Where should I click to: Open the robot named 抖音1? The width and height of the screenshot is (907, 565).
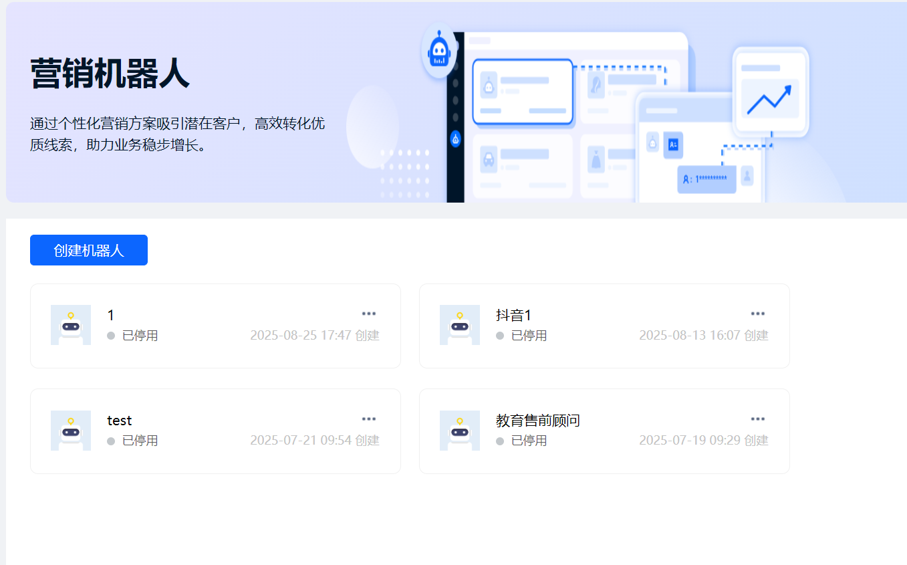[513, 315]
